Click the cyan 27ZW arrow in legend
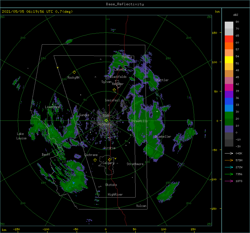 229,167
